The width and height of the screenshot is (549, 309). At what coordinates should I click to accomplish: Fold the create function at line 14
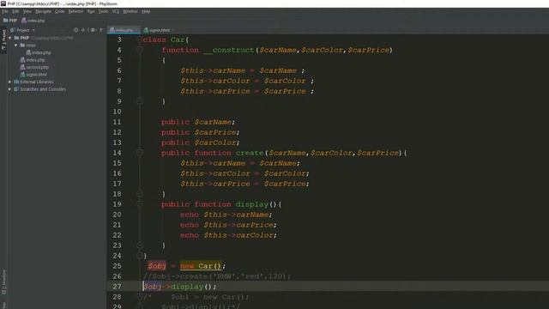click(x=140, y=153)
